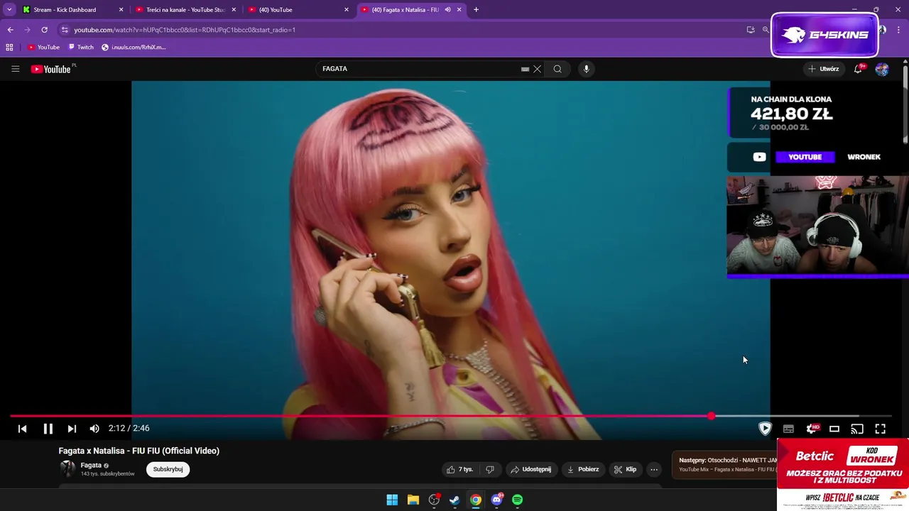Like the video with 7 tys. likes
This screenshot has width=909, height=511.
coord(460,469)
